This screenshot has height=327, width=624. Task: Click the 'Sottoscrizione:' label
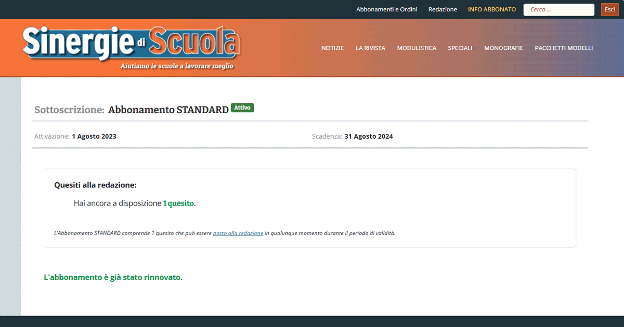[69, 110]
